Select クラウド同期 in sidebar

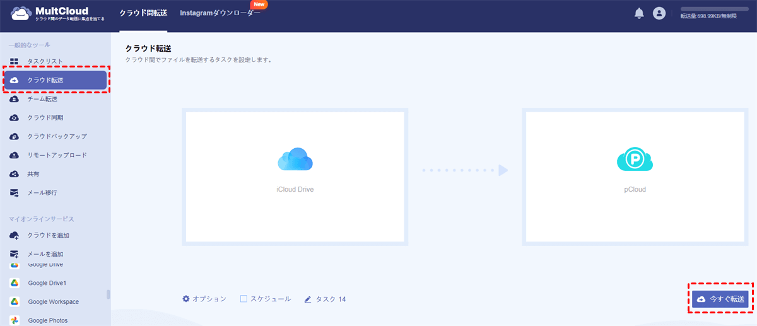(x=45, y=117)
